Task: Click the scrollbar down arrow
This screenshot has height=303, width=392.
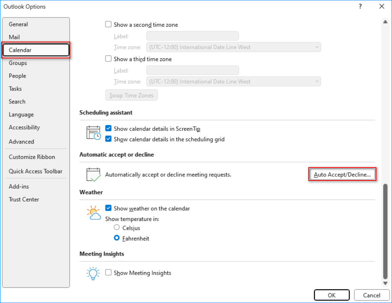Action: pyautogui.click(x=385, y=283)
